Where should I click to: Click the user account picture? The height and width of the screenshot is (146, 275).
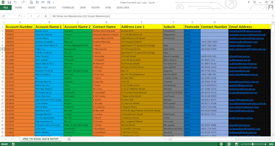pos(271,7)
